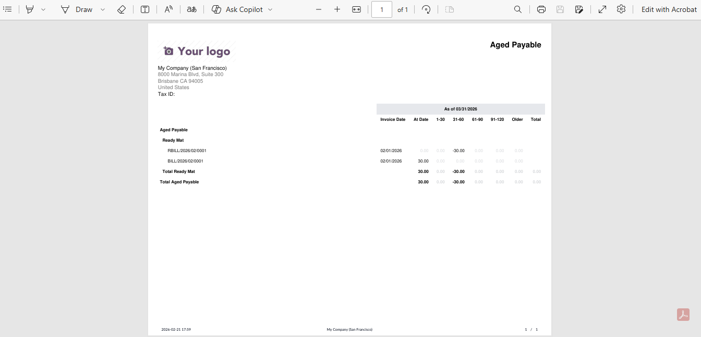Click Ask Copilot button
Screen dimensions: 701x337
(237, 9)
